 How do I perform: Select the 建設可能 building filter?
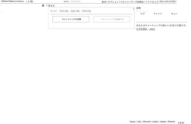[75, 11]
